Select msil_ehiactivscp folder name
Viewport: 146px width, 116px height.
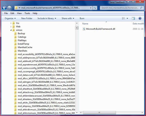[46, 92]
